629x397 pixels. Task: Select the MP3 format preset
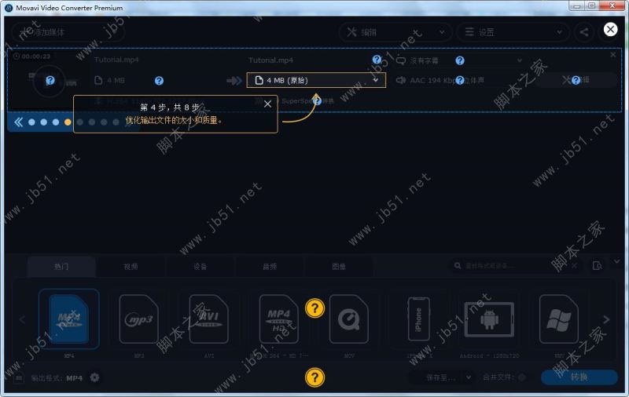139,319
